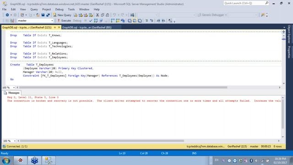Open the Object Explorer side panel
The image size is (293, 165).
(289, 34)
